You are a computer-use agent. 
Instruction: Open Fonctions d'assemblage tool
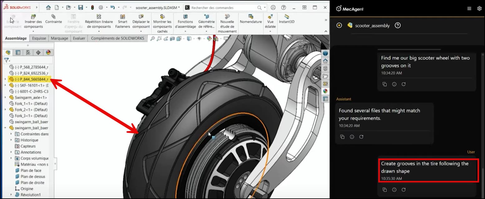coord(185,22)
